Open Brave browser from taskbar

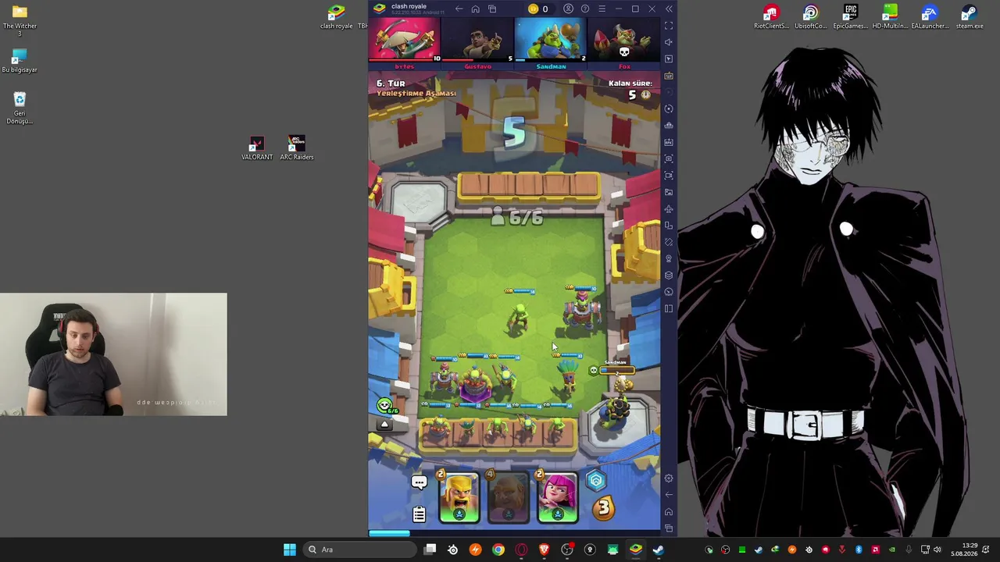(x=545, y=550)
